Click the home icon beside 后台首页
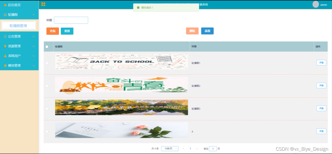Image resolution: width=332 pixels, height=154 pixels. coord(5,5)
